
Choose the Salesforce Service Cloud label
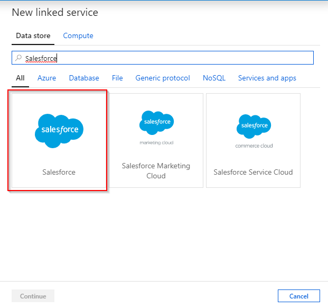[253, 172]
